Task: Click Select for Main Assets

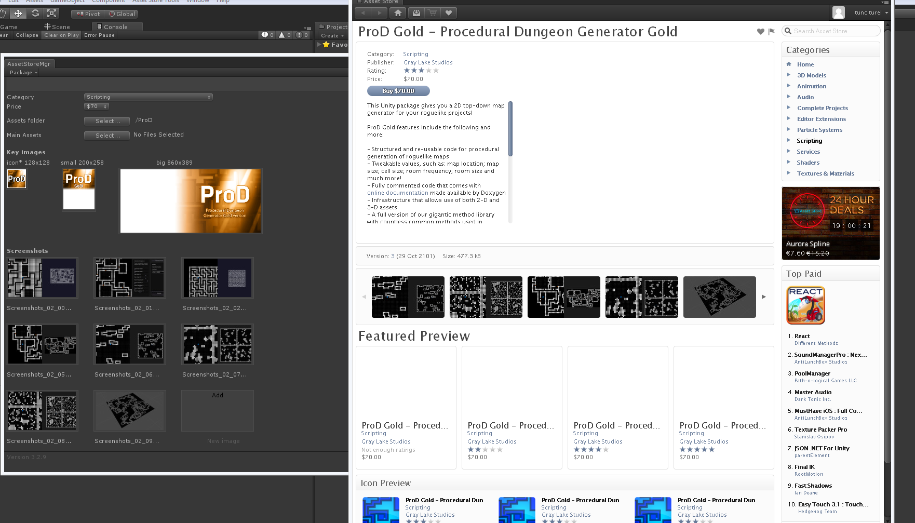Action: coord(107,136)
